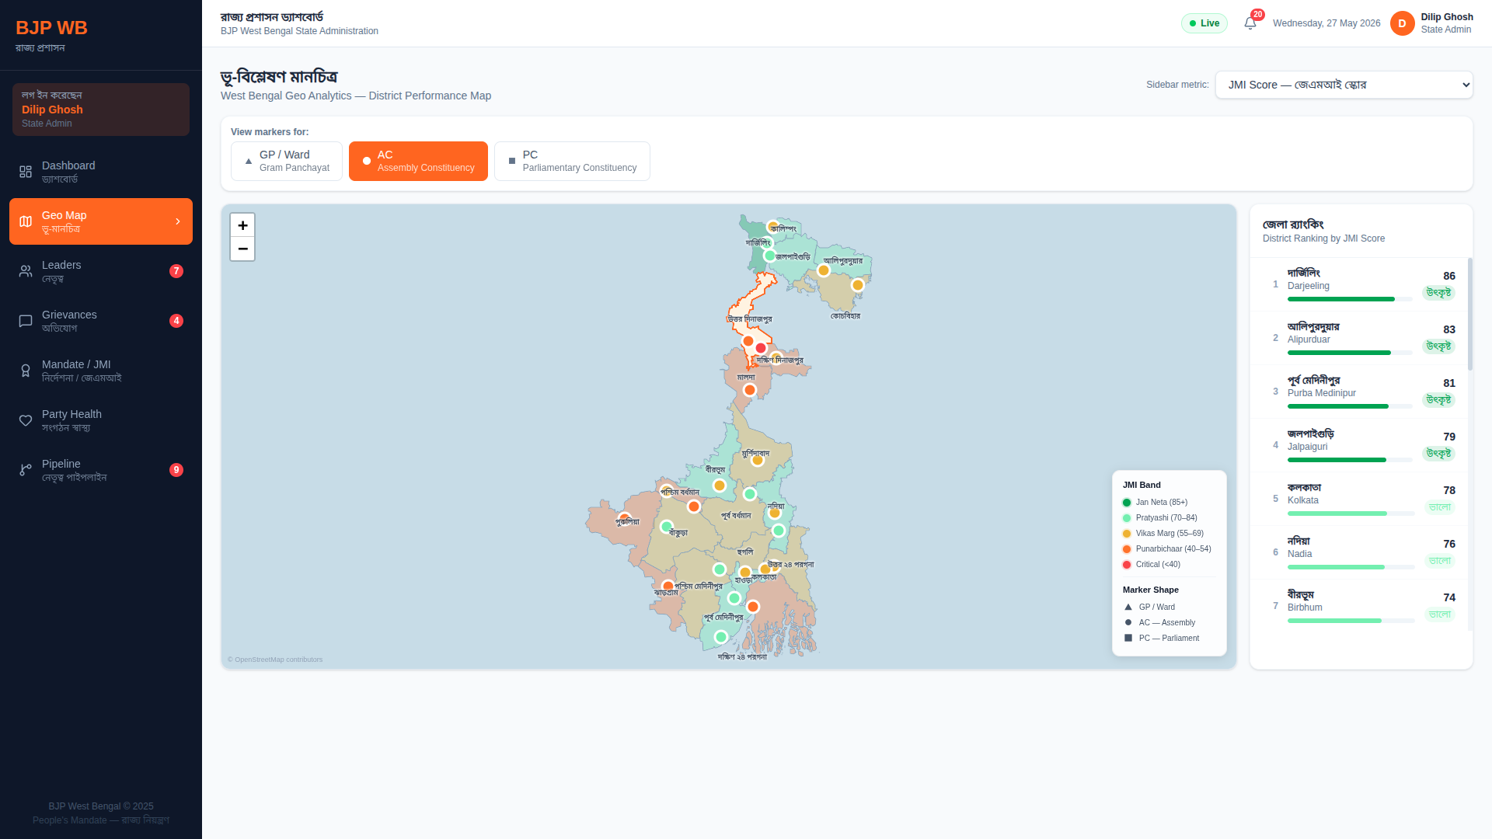The height and width of the screenshot is (839, 1492).
Task: Open the Grievances chat bubble icon
Action: [x=26, y=321]
